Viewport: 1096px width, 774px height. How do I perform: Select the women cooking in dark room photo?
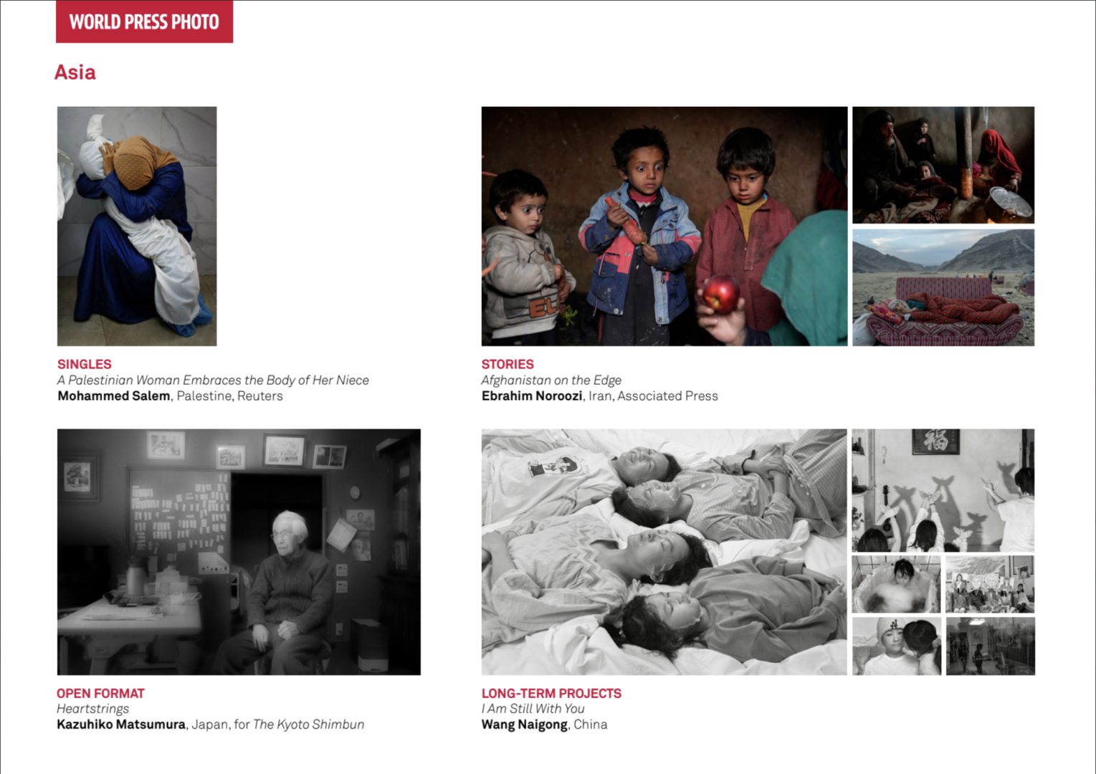pos(943,165)
